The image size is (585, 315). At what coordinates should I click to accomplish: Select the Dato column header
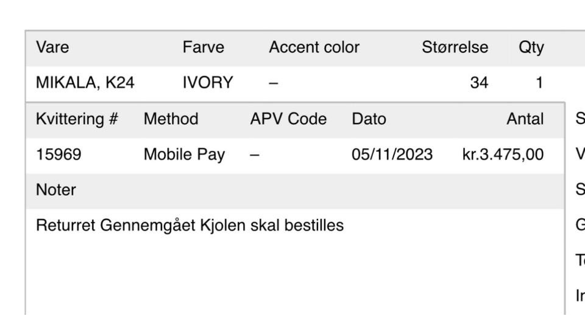coord(369,119)
